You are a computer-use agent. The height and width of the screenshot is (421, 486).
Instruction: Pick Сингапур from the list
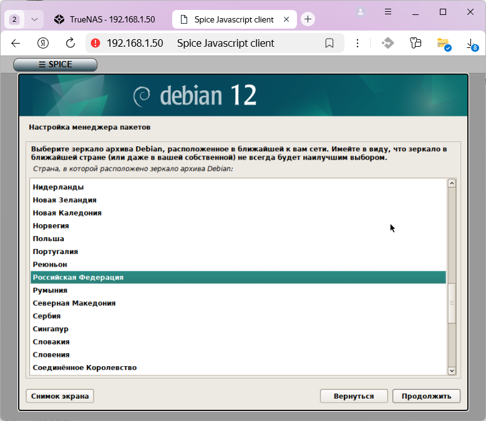point(238,329)
